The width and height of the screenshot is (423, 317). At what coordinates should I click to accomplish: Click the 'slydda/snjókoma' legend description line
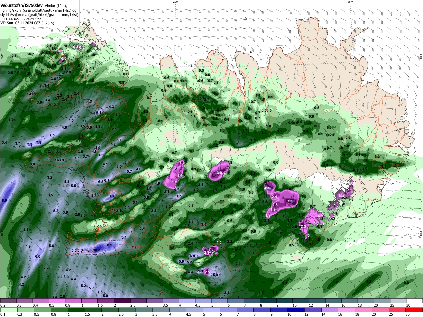[x=39, y=15]
